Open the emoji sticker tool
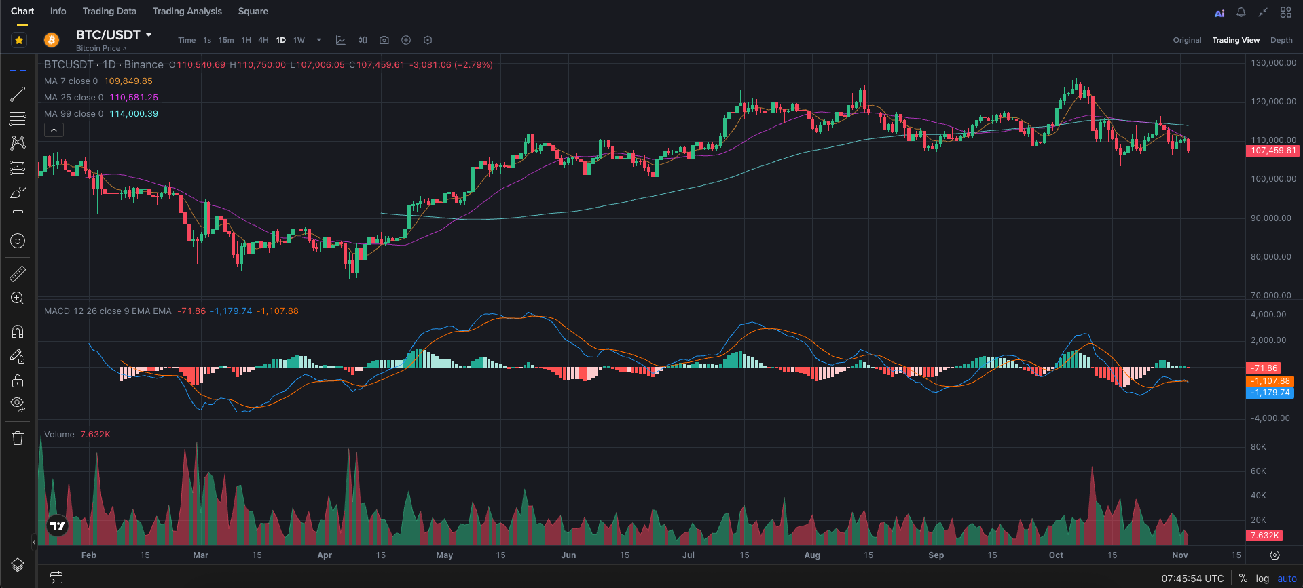The width and height of the screenshot is (1303, 588). (18, 241)
